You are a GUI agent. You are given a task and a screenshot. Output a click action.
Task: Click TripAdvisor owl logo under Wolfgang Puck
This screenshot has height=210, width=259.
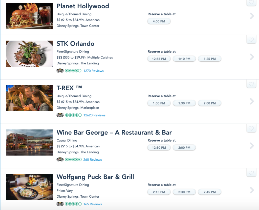click(x=60, y=204)
